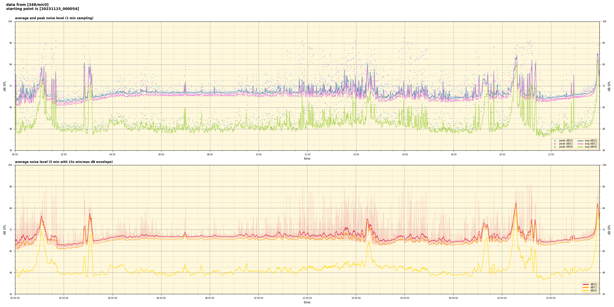Select the 22:00 tick on upper time axis
Screen dimensions: 614x307
551,155
